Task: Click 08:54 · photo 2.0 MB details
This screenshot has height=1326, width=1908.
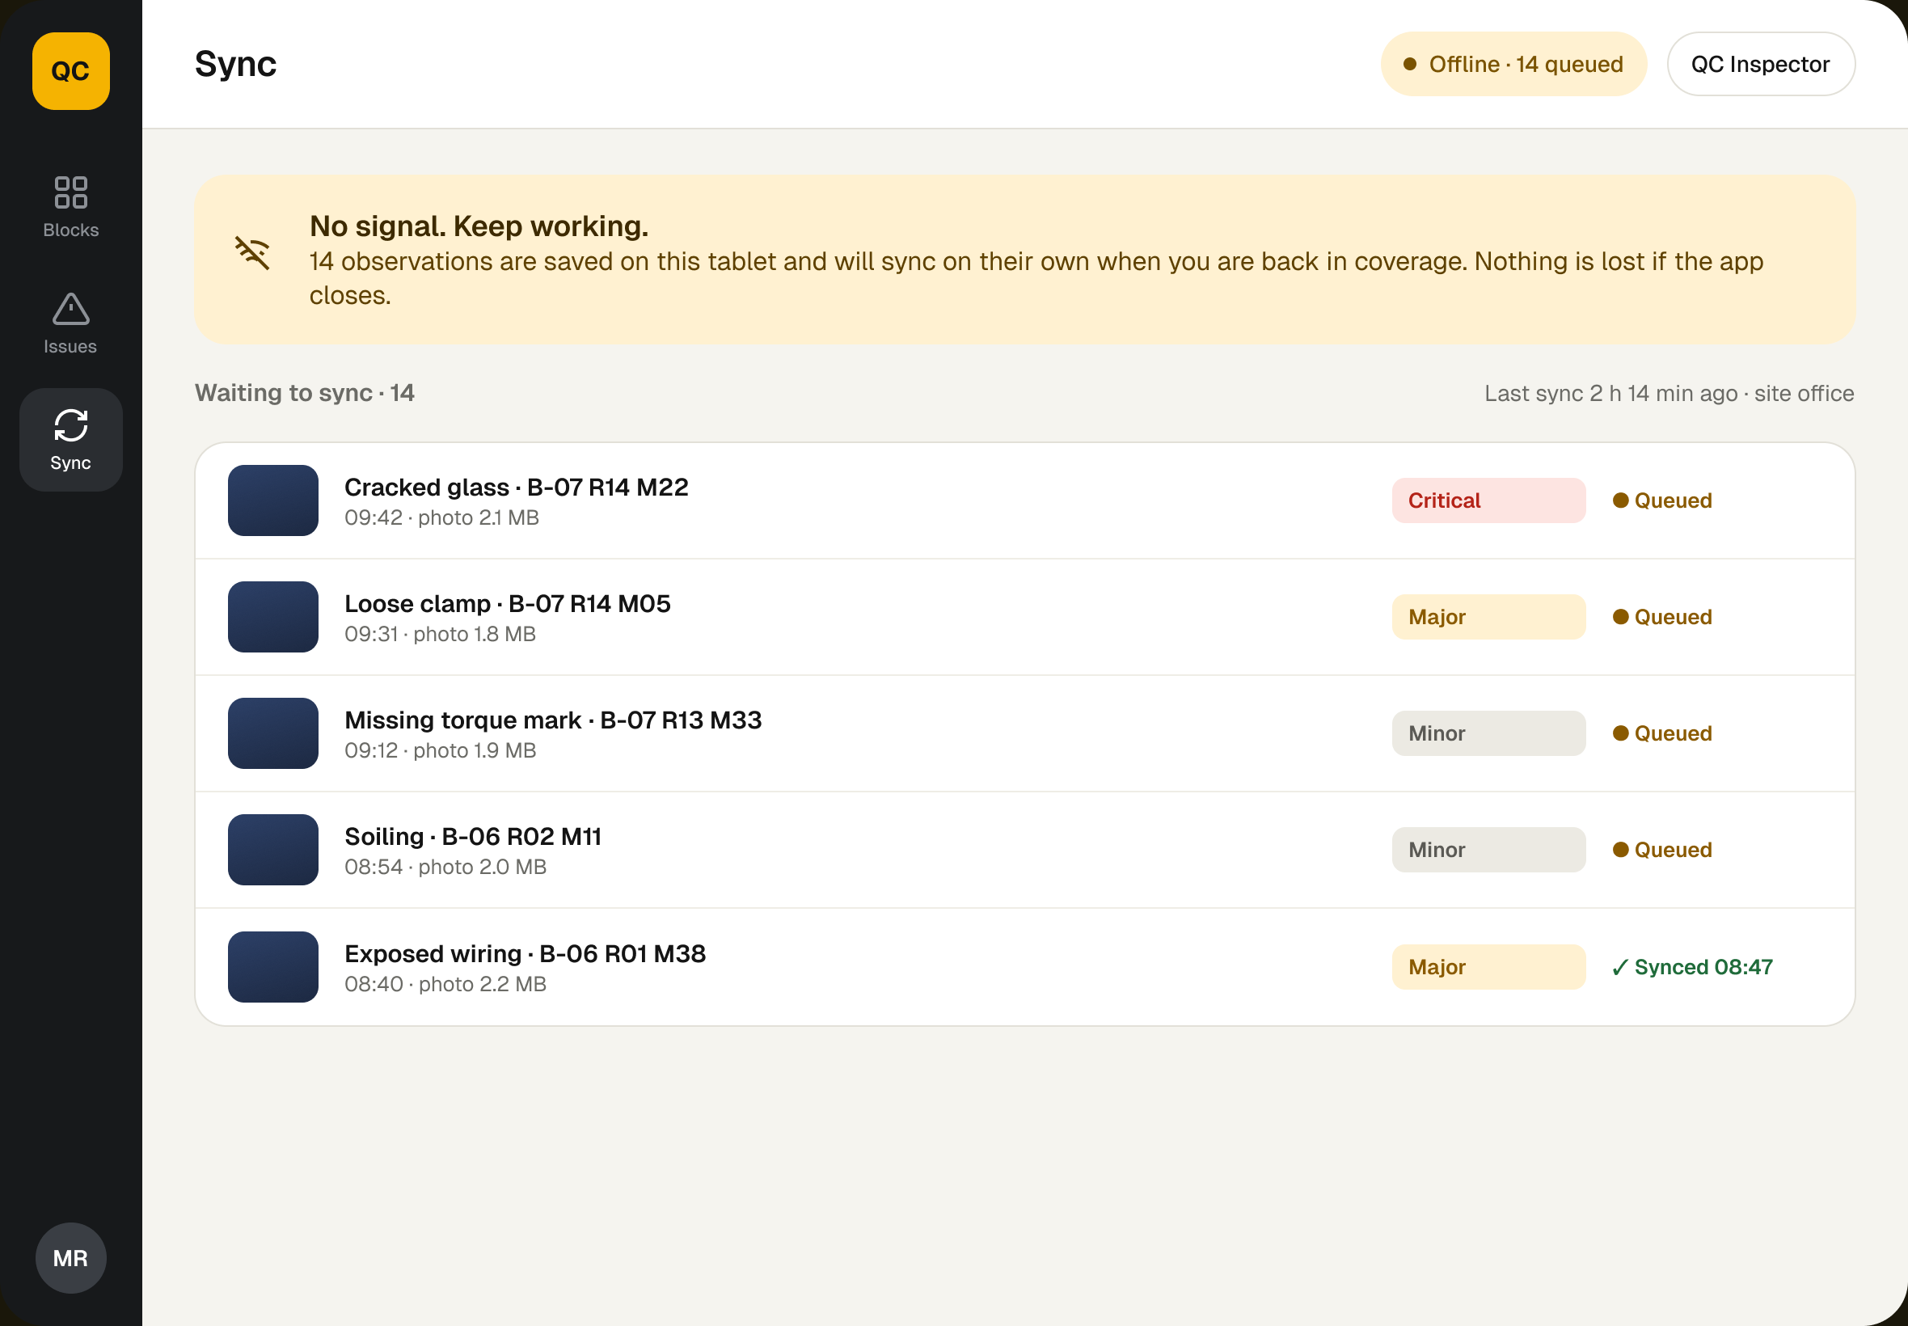Action: (x=445, y=867)
